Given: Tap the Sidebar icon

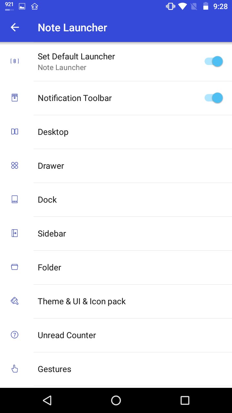Looking at the screenshot, I should click(15, 233).
